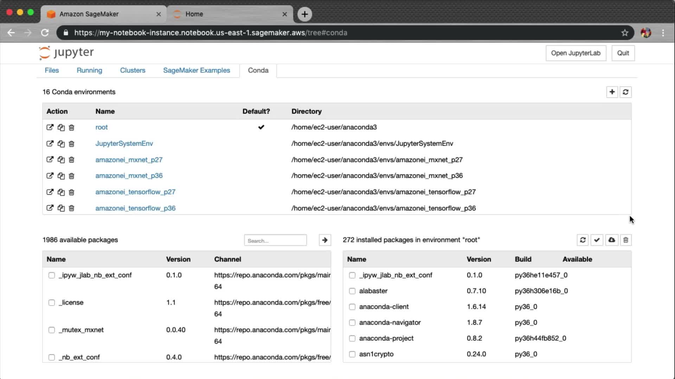Bookmark this page with star icon

625,33
